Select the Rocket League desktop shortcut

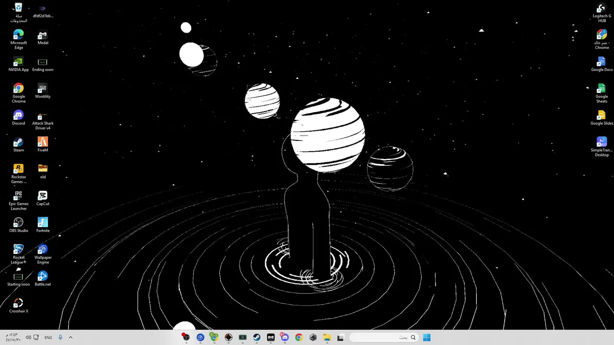point(18,254)
